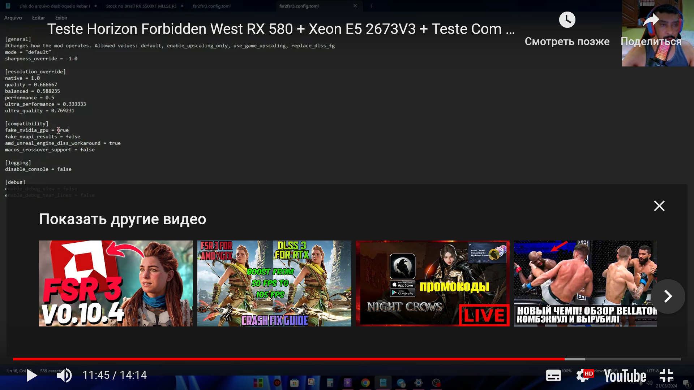The width and height of the screenshot is (694, 390).
Task: Close the more videos panel
Action: (x=659, y=206)
